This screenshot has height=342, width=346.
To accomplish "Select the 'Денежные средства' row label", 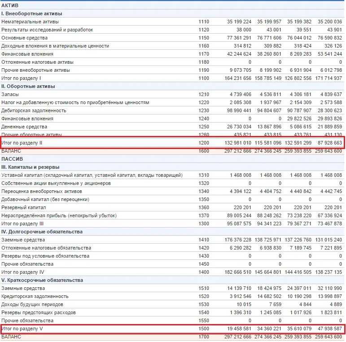I will (24, 127).
